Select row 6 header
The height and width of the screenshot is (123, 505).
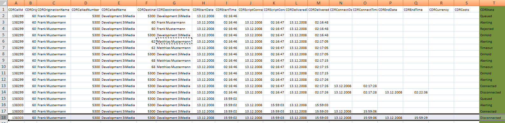(4, 41)
